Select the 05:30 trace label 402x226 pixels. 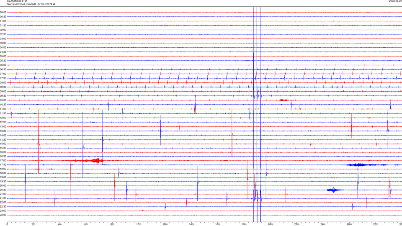(3, 61)
